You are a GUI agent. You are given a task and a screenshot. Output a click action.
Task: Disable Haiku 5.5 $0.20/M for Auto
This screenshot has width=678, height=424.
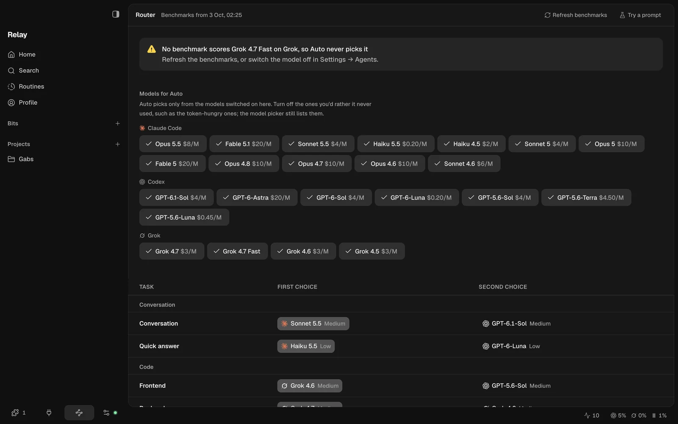396,144
